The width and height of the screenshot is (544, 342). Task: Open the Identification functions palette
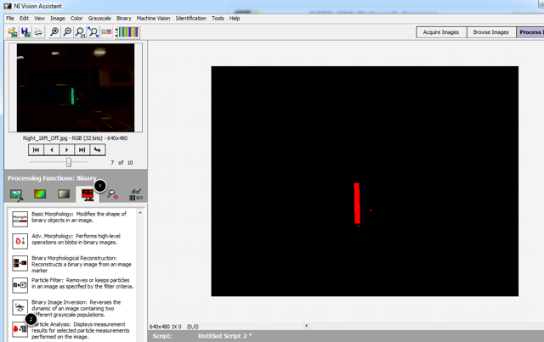pos(136,194)
